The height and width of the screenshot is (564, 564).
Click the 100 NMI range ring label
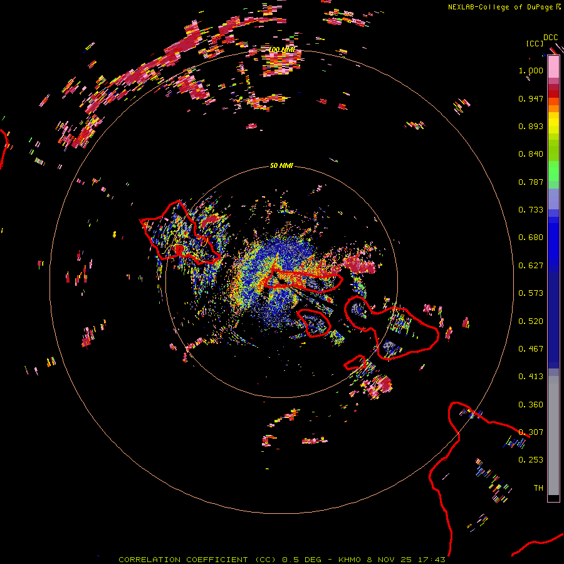point(282,50)
